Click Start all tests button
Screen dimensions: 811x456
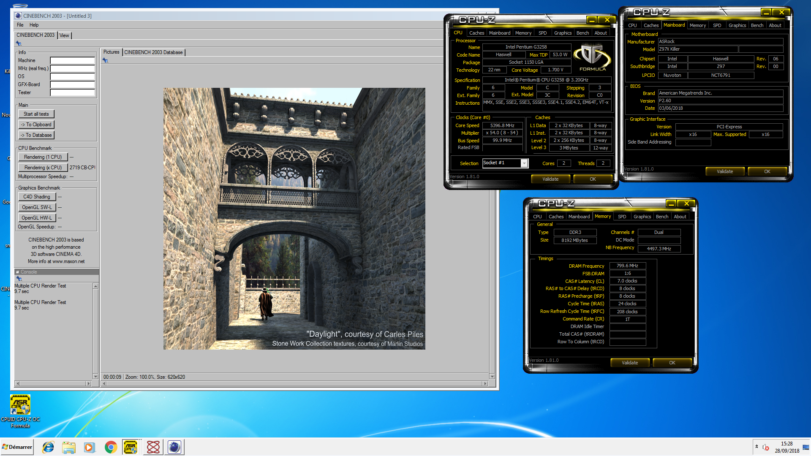click(x=36, y=114)
